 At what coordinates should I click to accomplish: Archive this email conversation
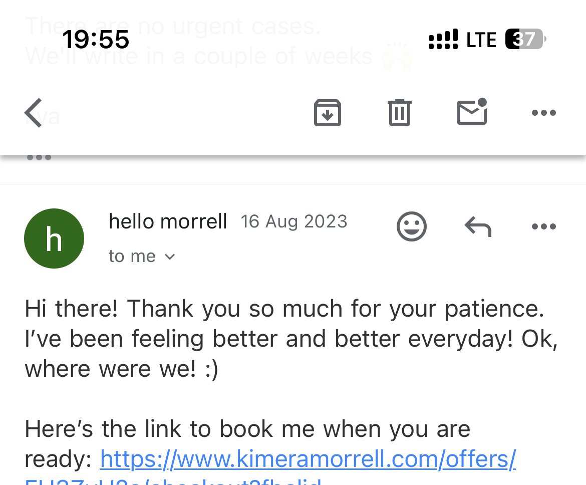coord(327,113)
